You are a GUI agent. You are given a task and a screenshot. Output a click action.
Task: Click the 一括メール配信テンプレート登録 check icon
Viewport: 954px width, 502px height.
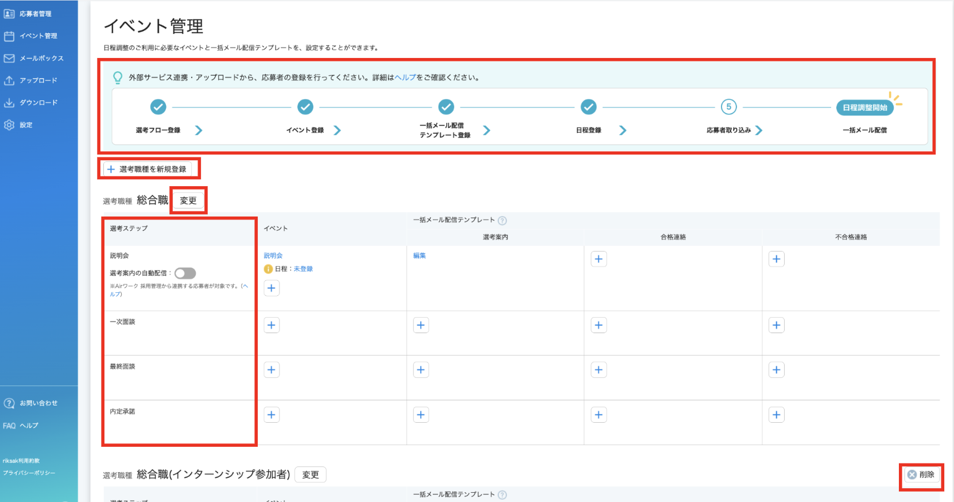pyautogui.click(x=446, y=107)
